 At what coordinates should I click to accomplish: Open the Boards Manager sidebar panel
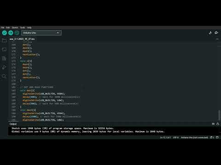click(x=4, y=49)
